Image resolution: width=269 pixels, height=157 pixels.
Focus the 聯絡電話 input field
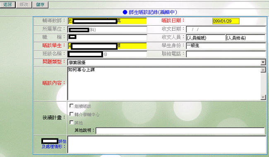[x=226, y=54]
